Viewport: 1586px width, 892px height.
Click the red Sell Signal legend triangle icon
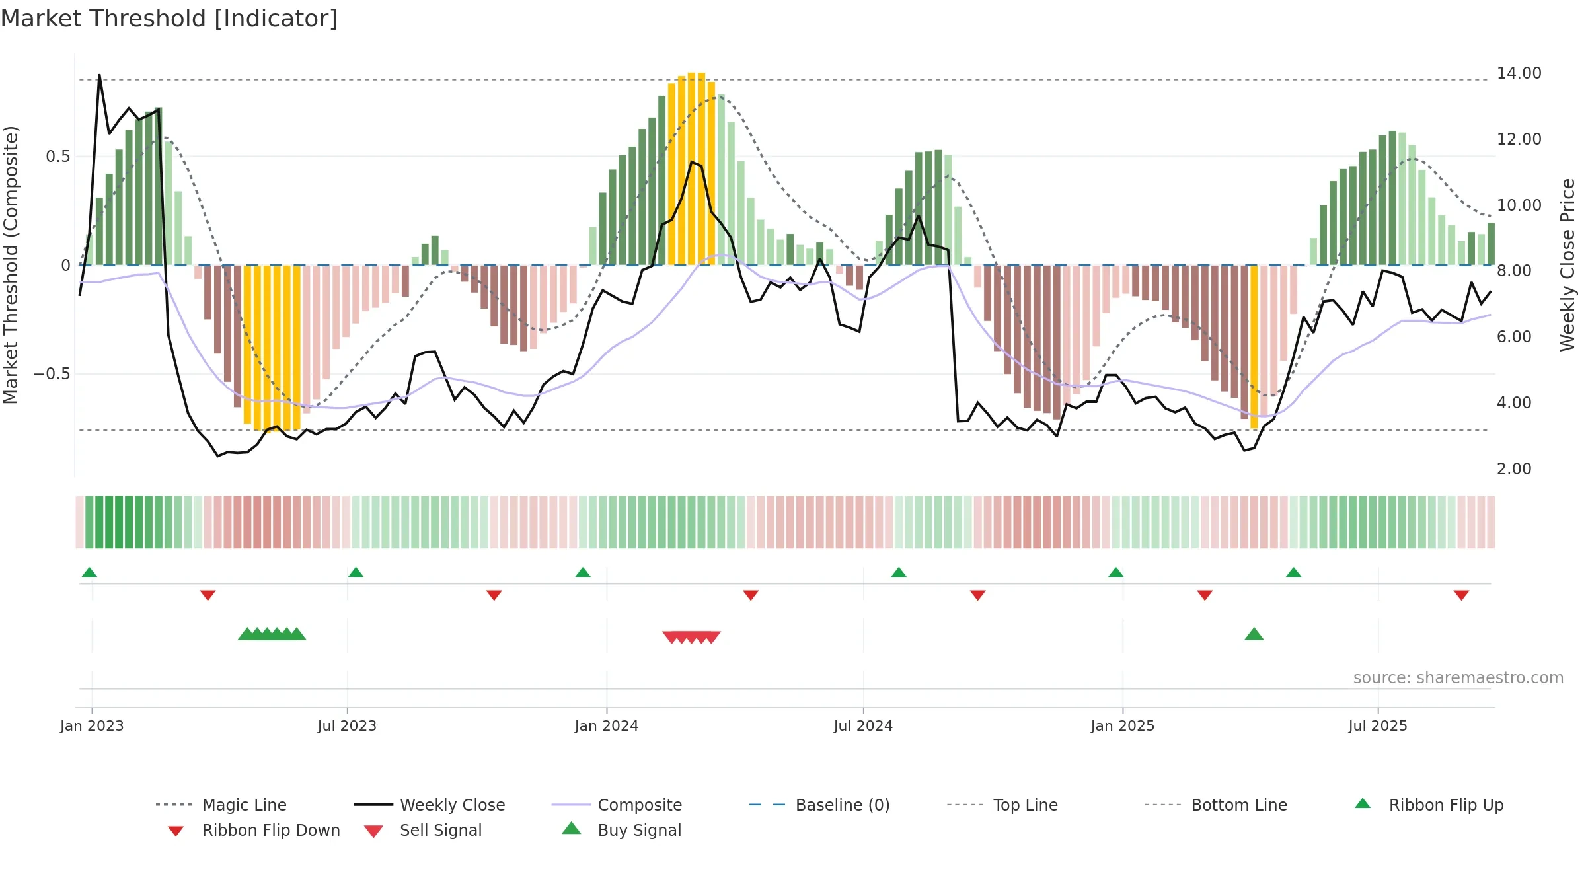[x=373, y=831]
